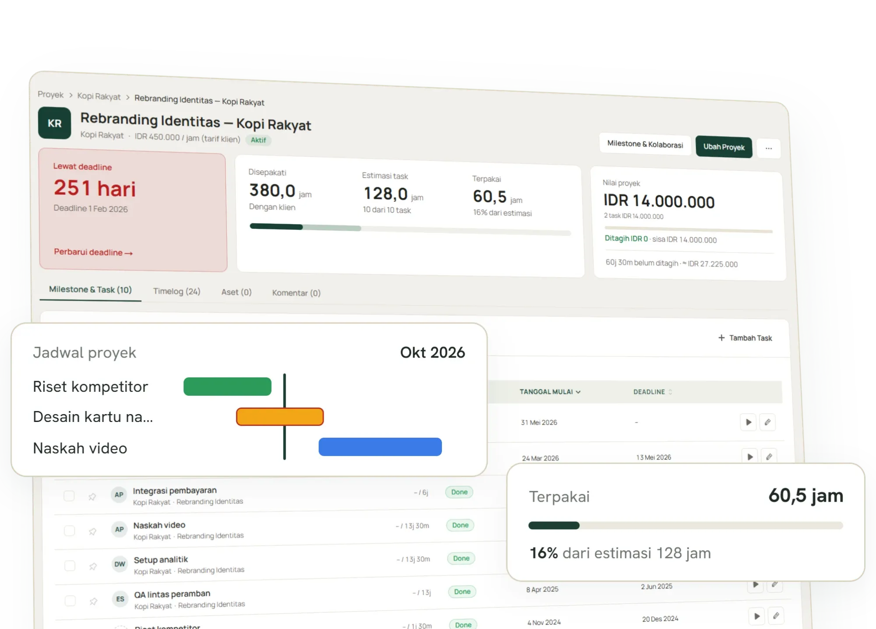Sort by the Deadline column header
Viewport: 876px width, 629px height.
652,392
